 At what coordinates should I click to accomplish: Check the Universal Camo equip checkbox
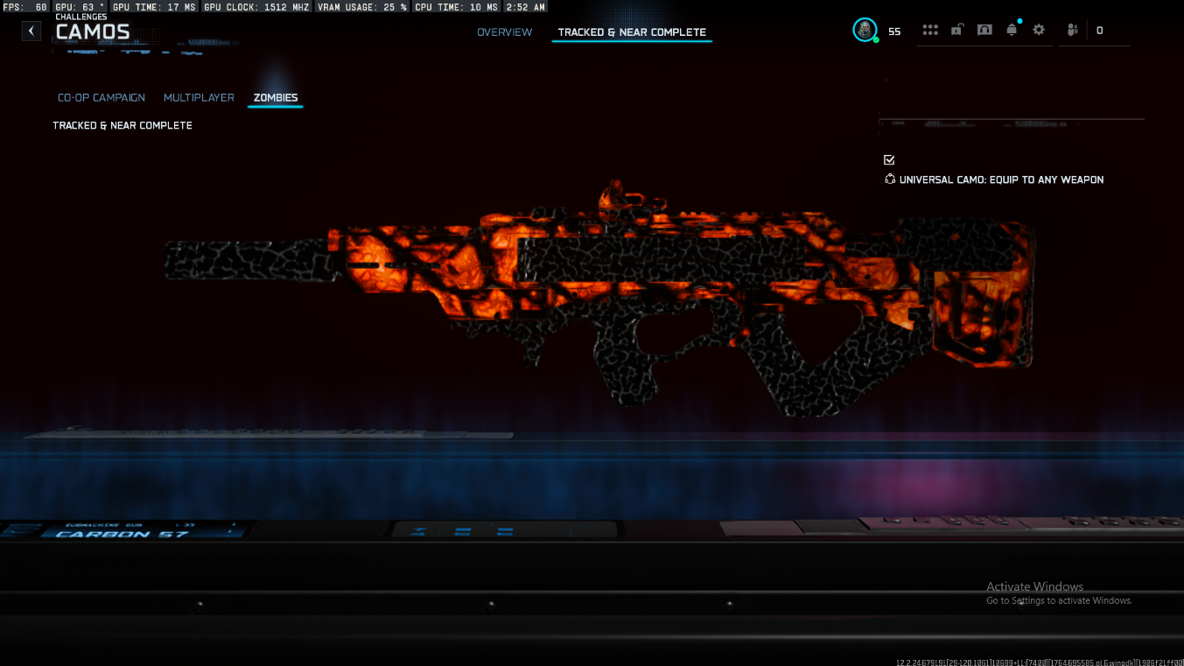889,159
